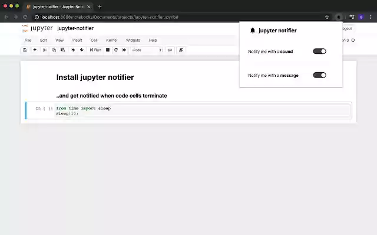Click the Logout button
Viewport: 377px width, 235px height.
click(x=347, y=29)
